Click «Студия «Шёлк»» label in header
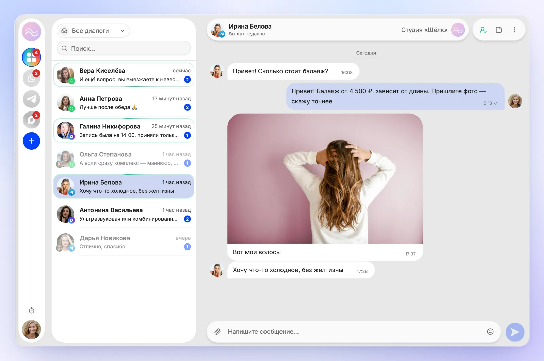The image size is (544, 361). click(424, 30)
